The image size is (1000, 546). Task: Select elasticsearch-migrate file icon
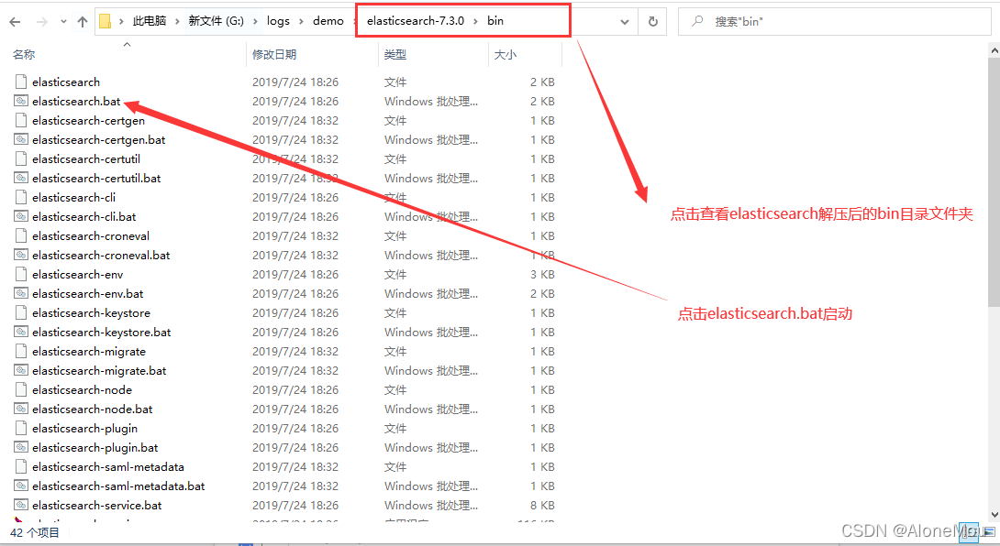[x=21, y=350]
